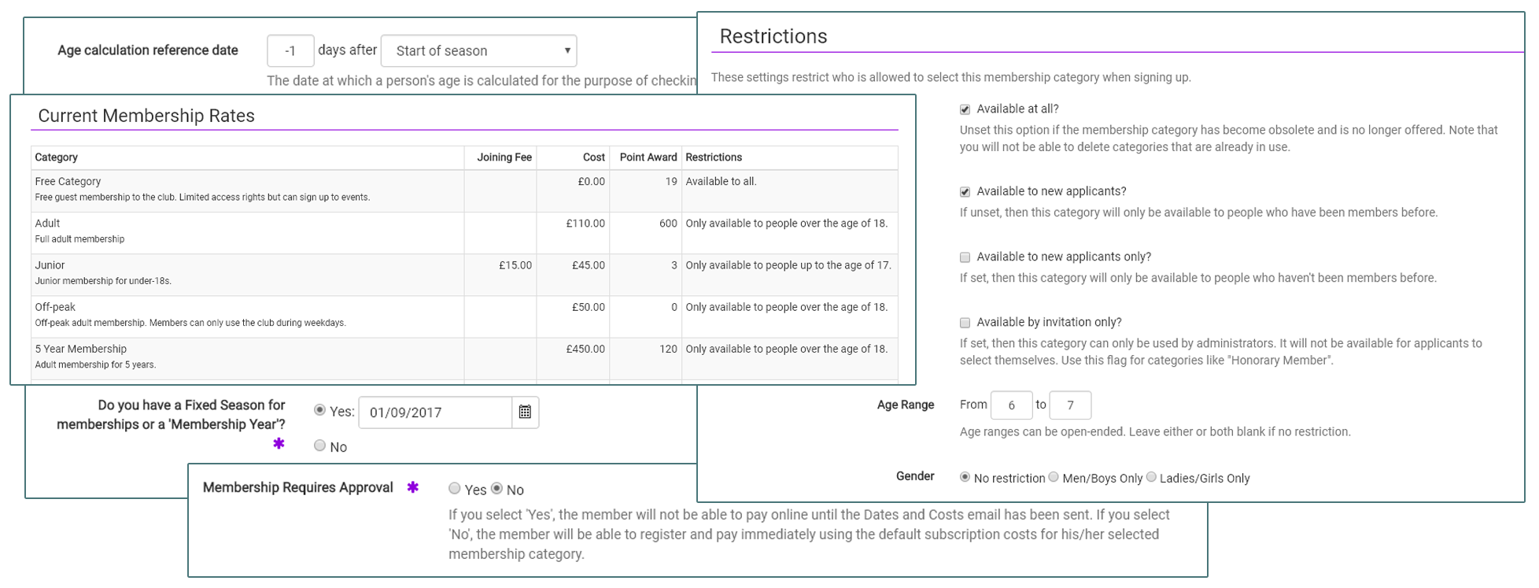1539x588 pixels.
Task: Select No for Membership Requires Approval
Action: (496, 489)
